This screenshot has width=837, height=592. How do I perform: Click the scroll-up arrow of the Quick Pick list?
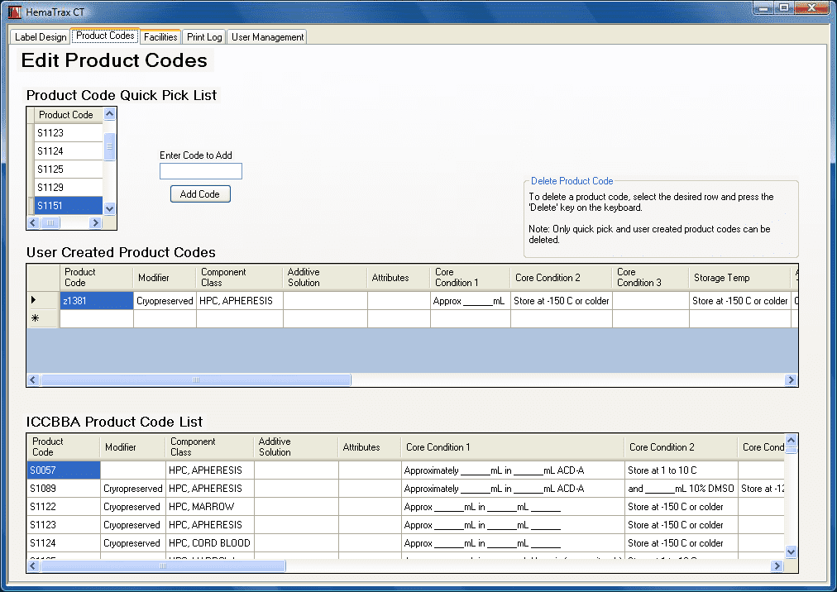[x=108, y=115]
